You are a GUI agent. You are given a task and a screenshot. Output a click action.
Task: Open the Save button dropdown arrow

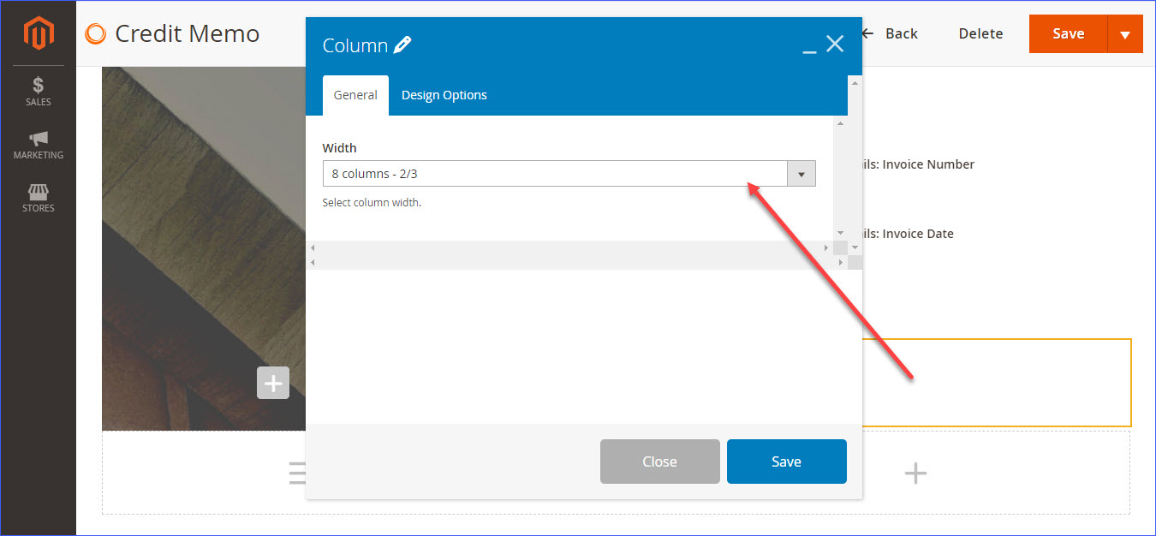click(1125, 33)
